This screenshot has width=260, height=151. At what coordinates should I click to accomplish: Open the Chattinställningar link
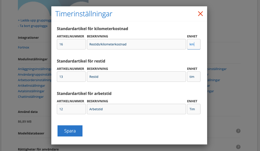tap(31, 97)
